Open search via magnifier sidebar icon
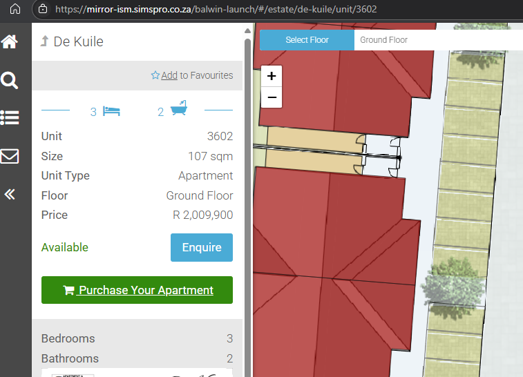 10,81
